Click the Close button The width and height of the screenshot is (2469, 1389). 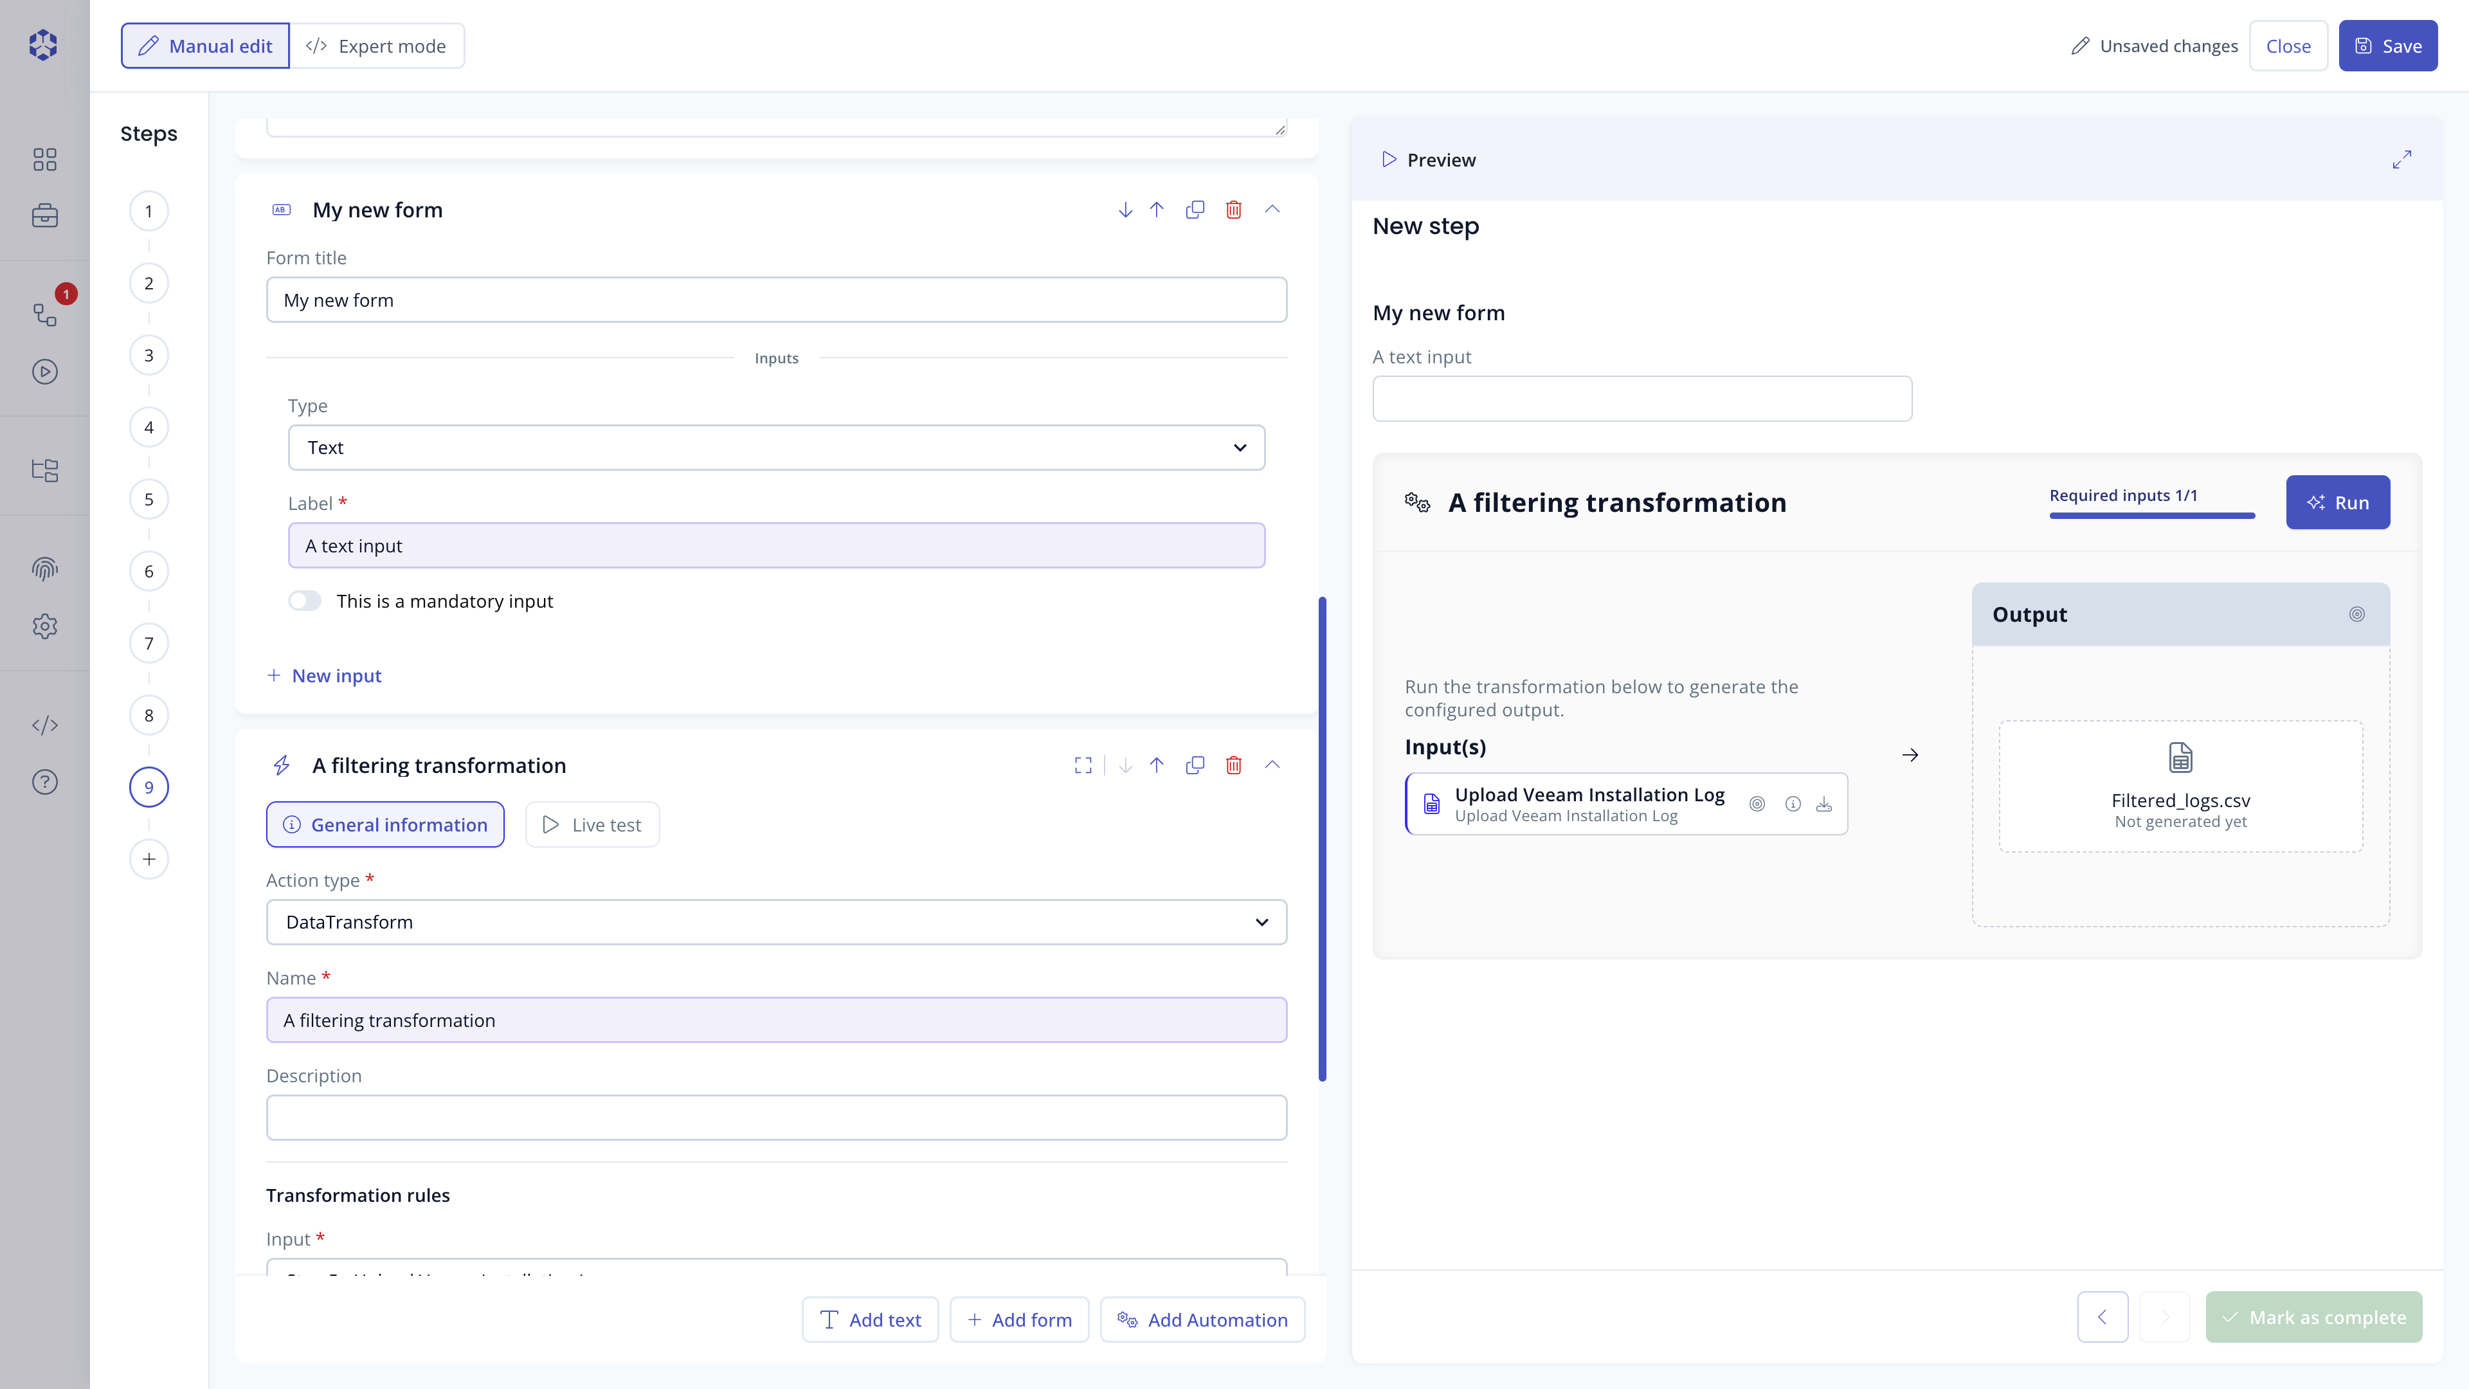(2288, 46)
